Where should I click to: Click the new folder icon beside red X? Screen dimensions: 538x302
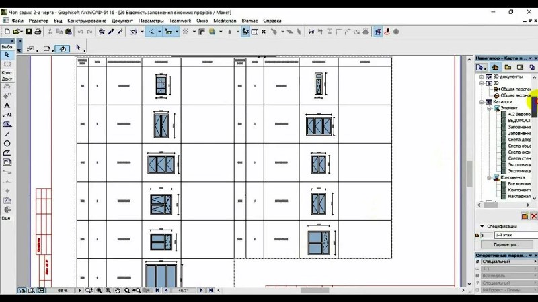(x=525, y=216)
